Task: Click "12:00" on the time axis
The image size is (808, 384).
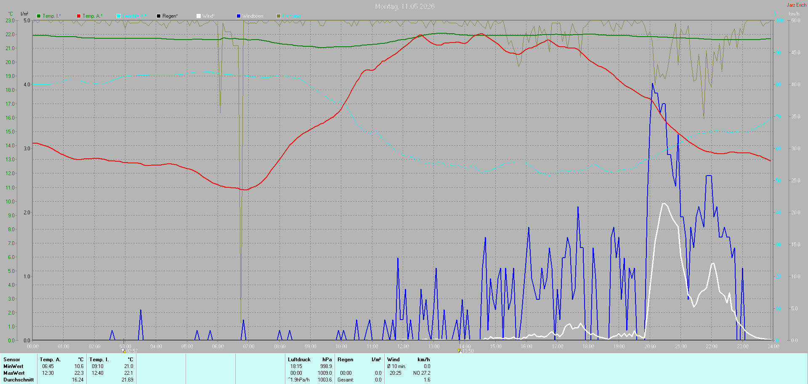Action: (x=403, y=347)
